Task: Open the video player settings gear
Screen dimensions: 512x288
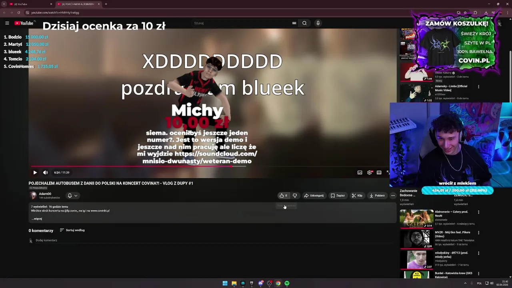Action: [x=370, y=172]
